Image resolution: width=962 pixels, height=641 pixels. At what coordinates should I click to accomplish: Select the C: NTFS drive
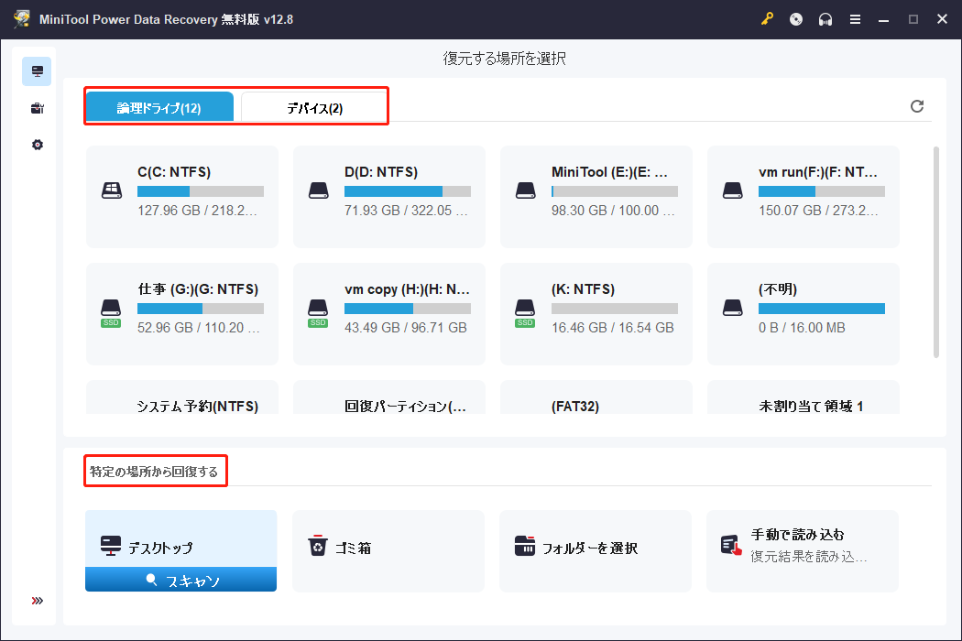click(181, 196)
